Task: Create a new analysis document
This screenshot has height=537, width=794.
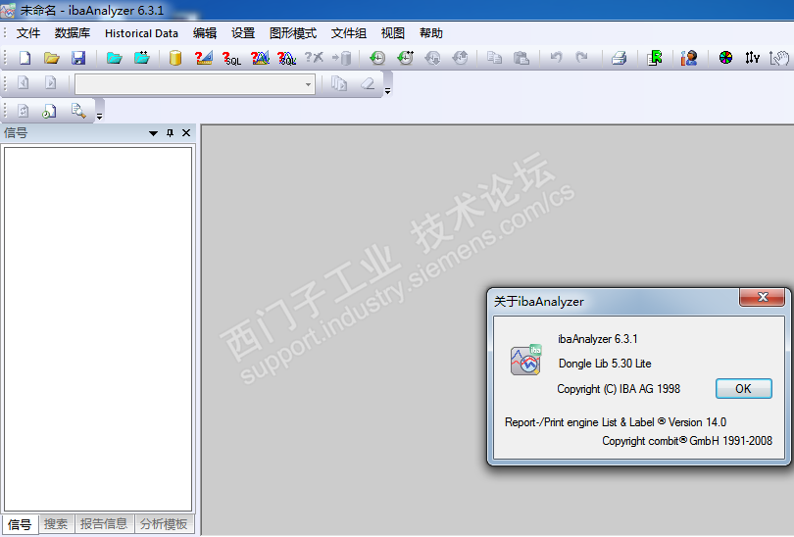Action: [25, 58]
